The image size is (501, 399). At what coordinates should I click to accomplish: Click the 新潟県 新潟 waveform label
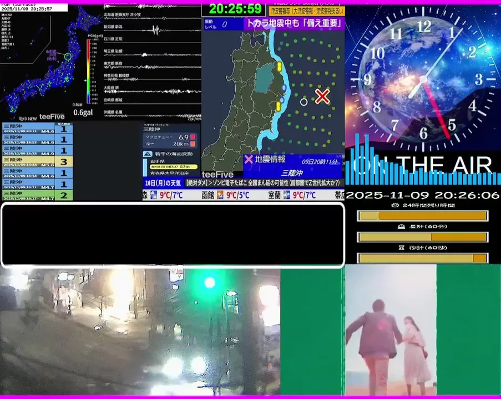[x=113, y=27]
